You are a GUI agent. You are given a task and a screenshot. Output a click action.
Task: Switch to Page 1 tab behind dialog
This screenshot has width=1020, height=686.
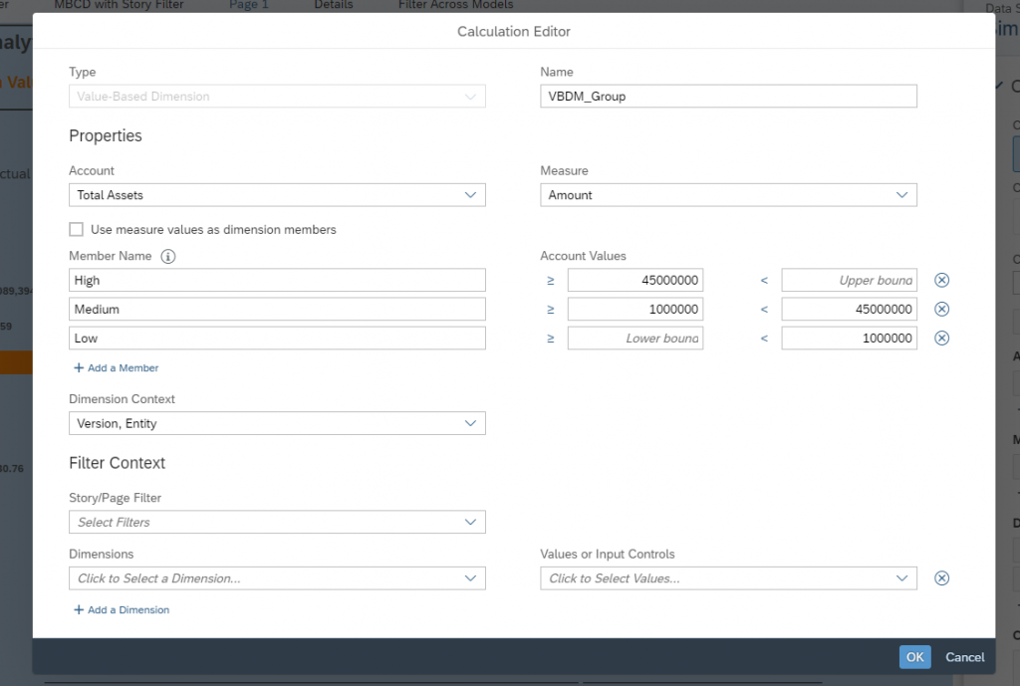pos(248,5)
